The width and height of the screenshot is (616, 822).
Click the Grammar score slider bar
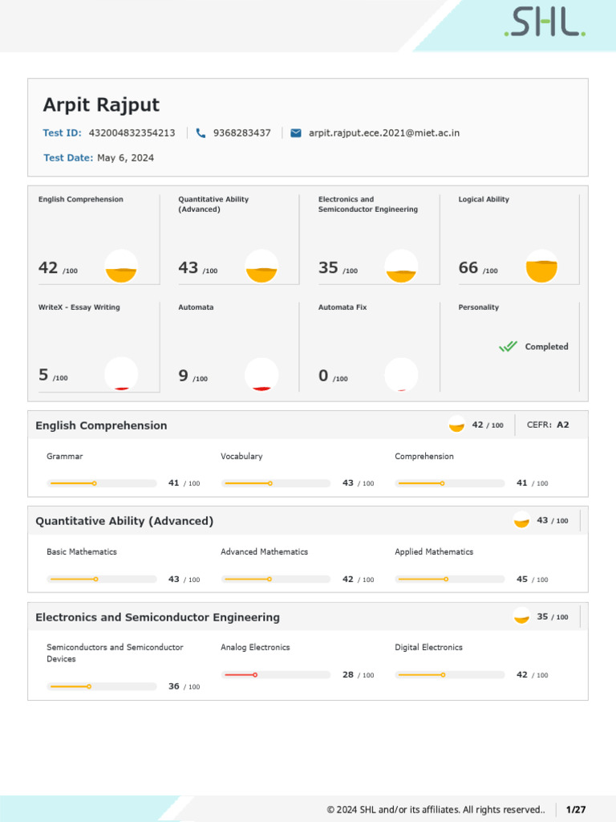point(102,483)
